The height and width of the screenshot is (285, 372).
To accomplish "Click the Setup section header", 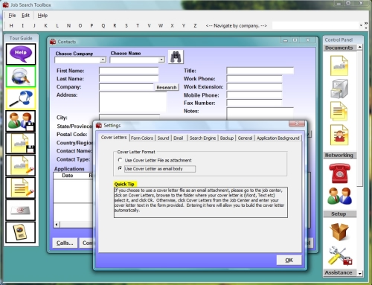I will pos(339,214).
